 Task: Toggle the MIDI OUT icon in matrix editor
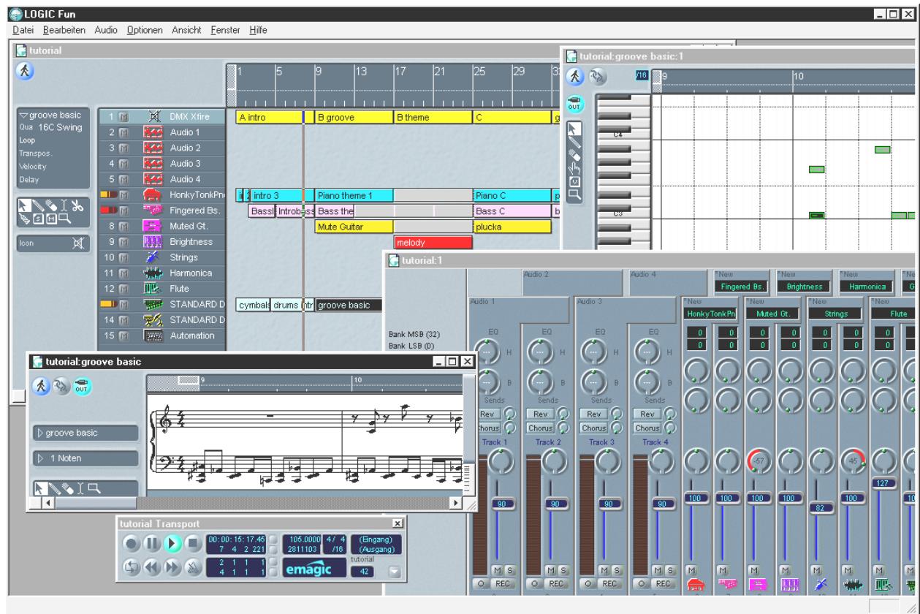[x=576, y=105]
